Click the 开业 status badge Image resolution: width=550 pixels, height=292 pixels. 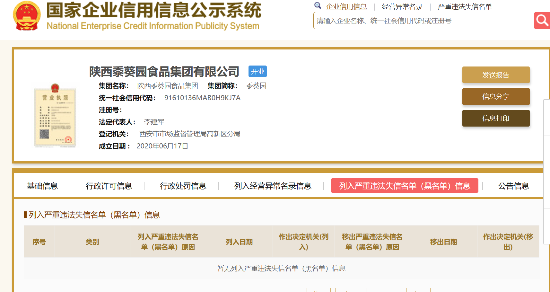click(258, 71)
